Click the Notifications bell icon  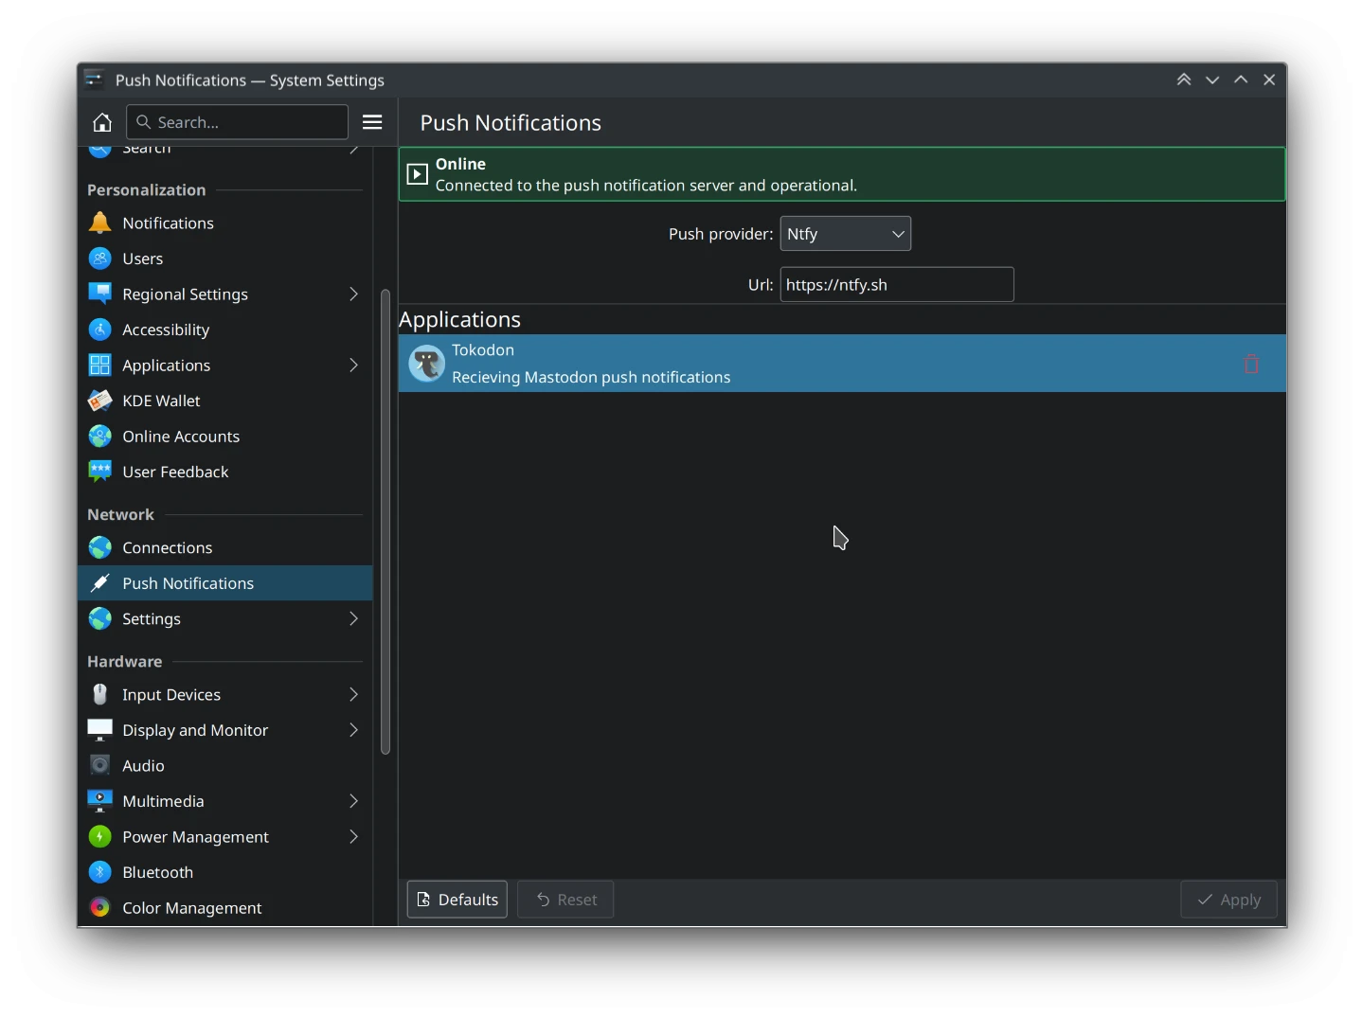(x=99, y=223)
